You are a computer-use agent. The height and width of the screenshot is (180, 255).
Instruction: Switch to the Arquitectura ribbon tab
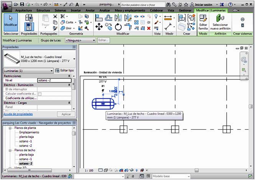[x=24, y=10]
